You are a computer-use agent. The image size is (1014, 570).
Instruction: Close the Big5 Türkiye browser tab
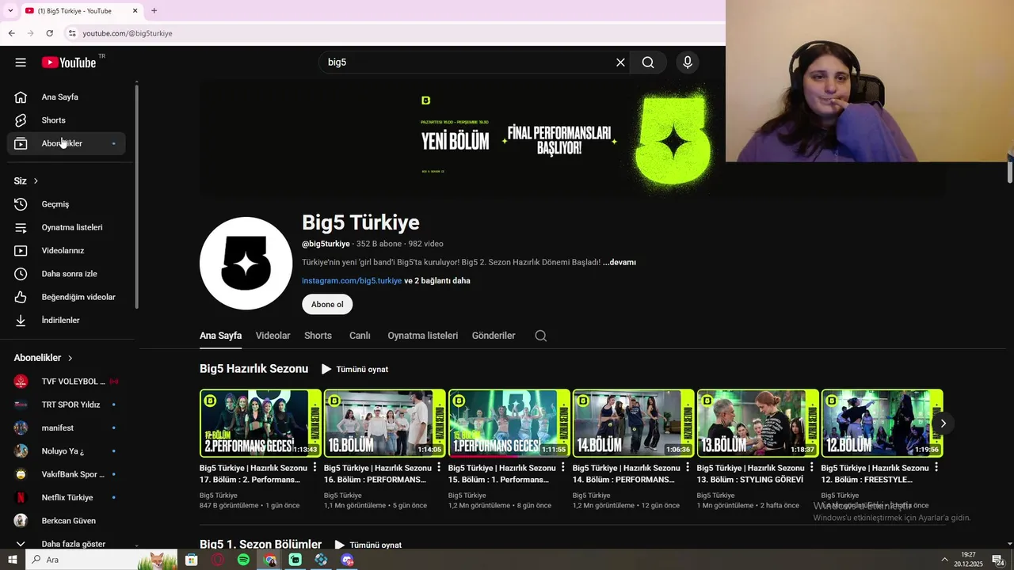pos(135,10)
